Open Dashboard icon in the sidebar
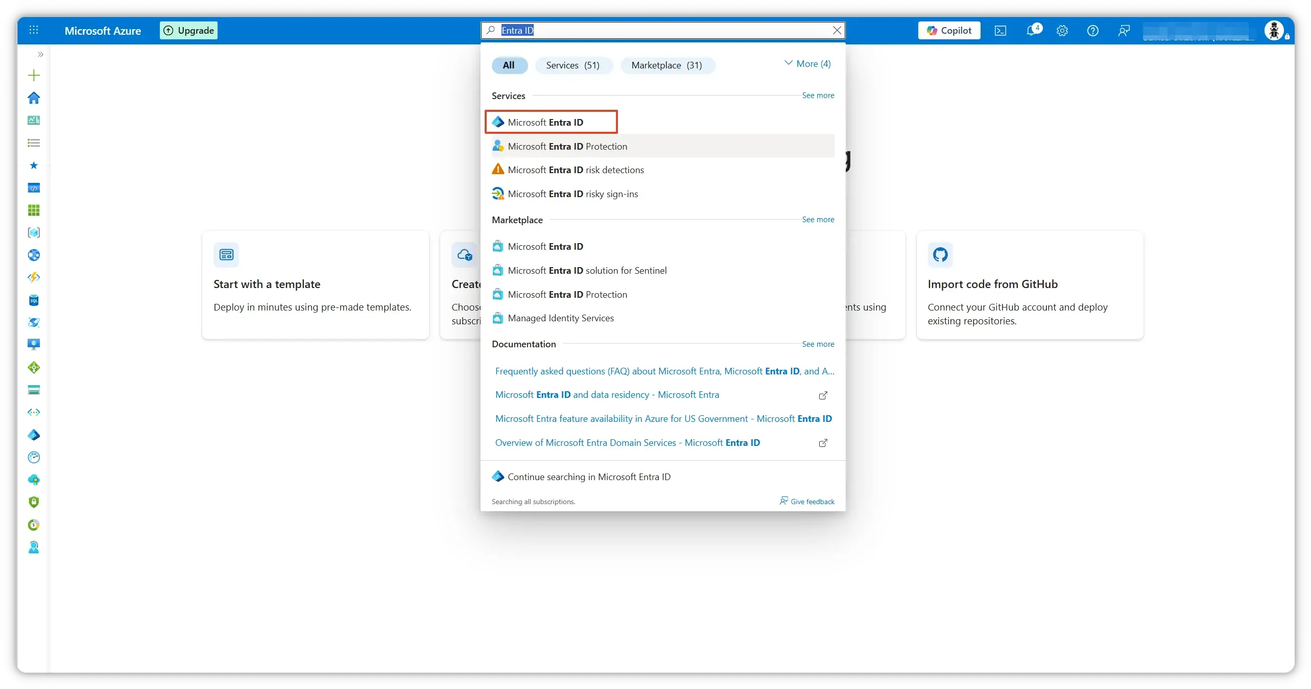Viewport: 1311px width, 689px height. point(34,120)
